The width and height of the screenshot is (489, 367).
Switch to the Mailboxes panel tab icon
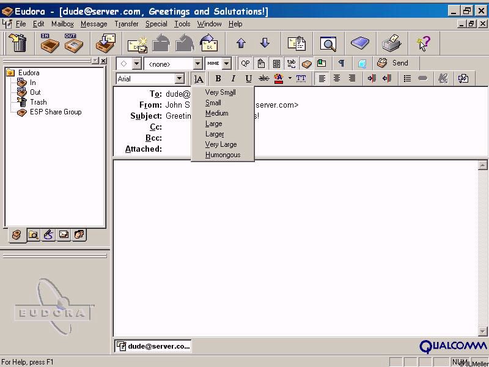(17, 235)
